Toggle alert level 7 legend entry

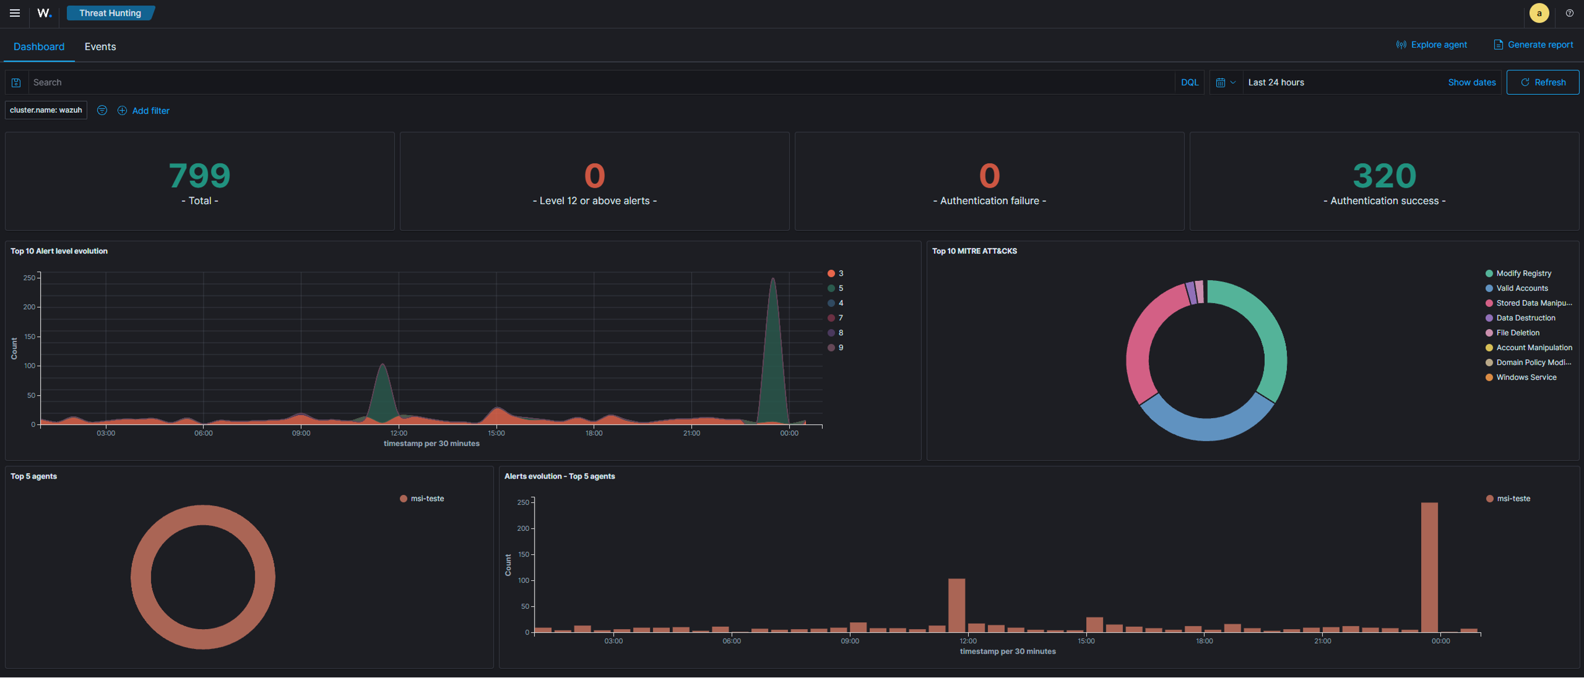point(835,318)
